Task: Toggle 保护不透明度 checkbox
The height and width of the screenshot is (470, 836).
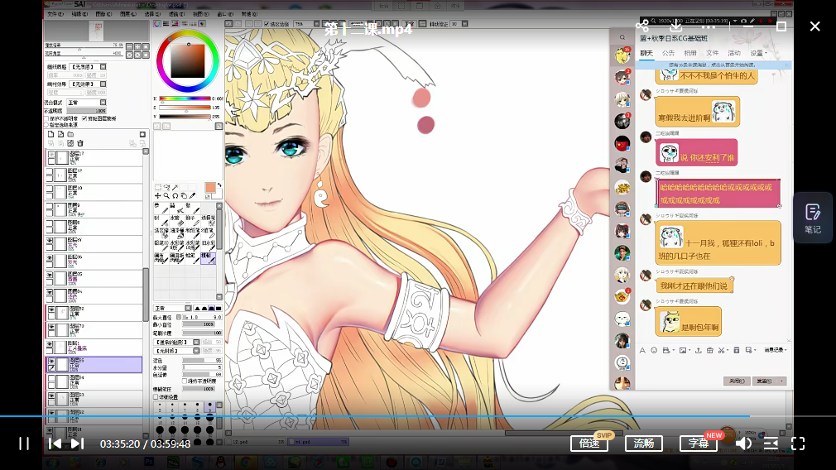Action: tap(47, 118)
